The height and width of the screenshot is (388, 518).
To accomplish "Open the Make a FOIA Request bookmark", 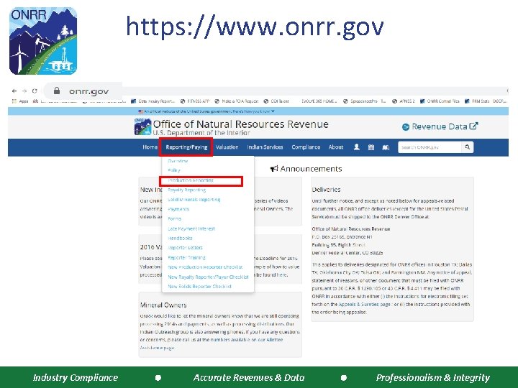I will pyautogui.click(x=237, y=101).
